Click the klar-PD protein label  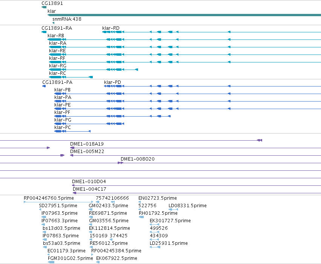click(x=112, y=82)
